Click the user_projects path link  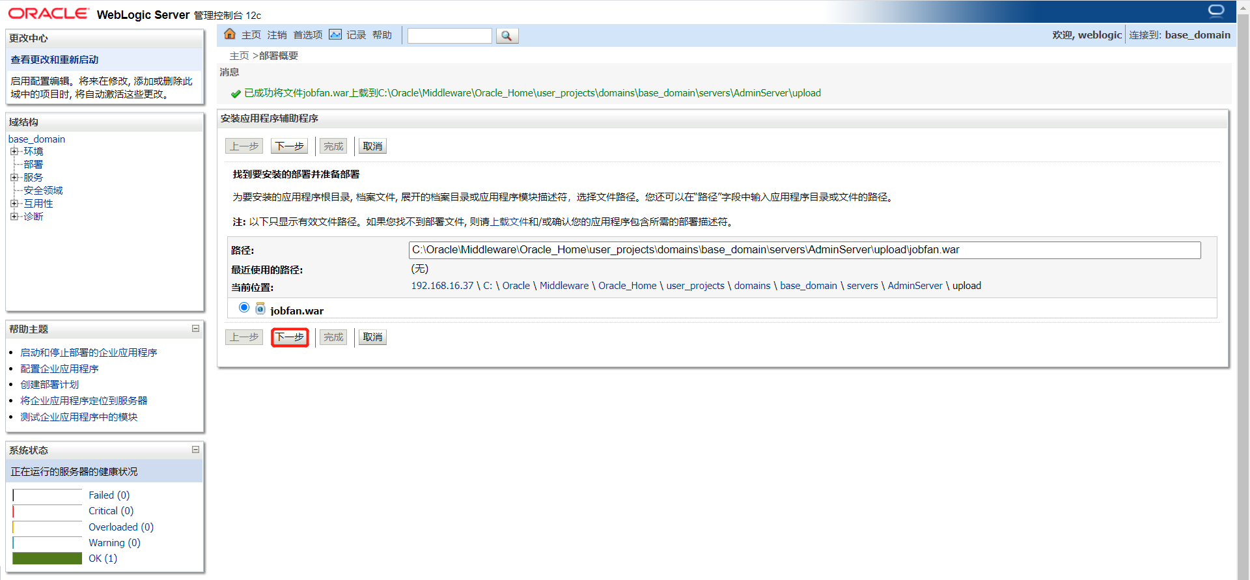[x=695, y=286]
